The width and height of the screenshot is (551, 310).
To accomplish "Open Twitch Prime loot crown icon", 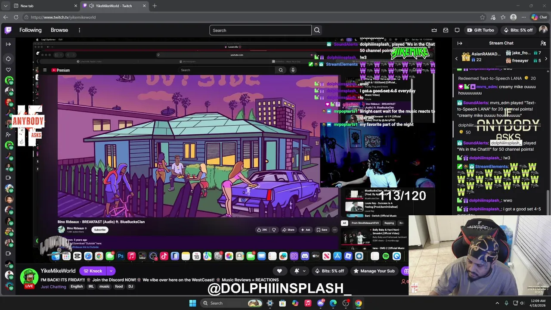I will (x=434, y=30).
